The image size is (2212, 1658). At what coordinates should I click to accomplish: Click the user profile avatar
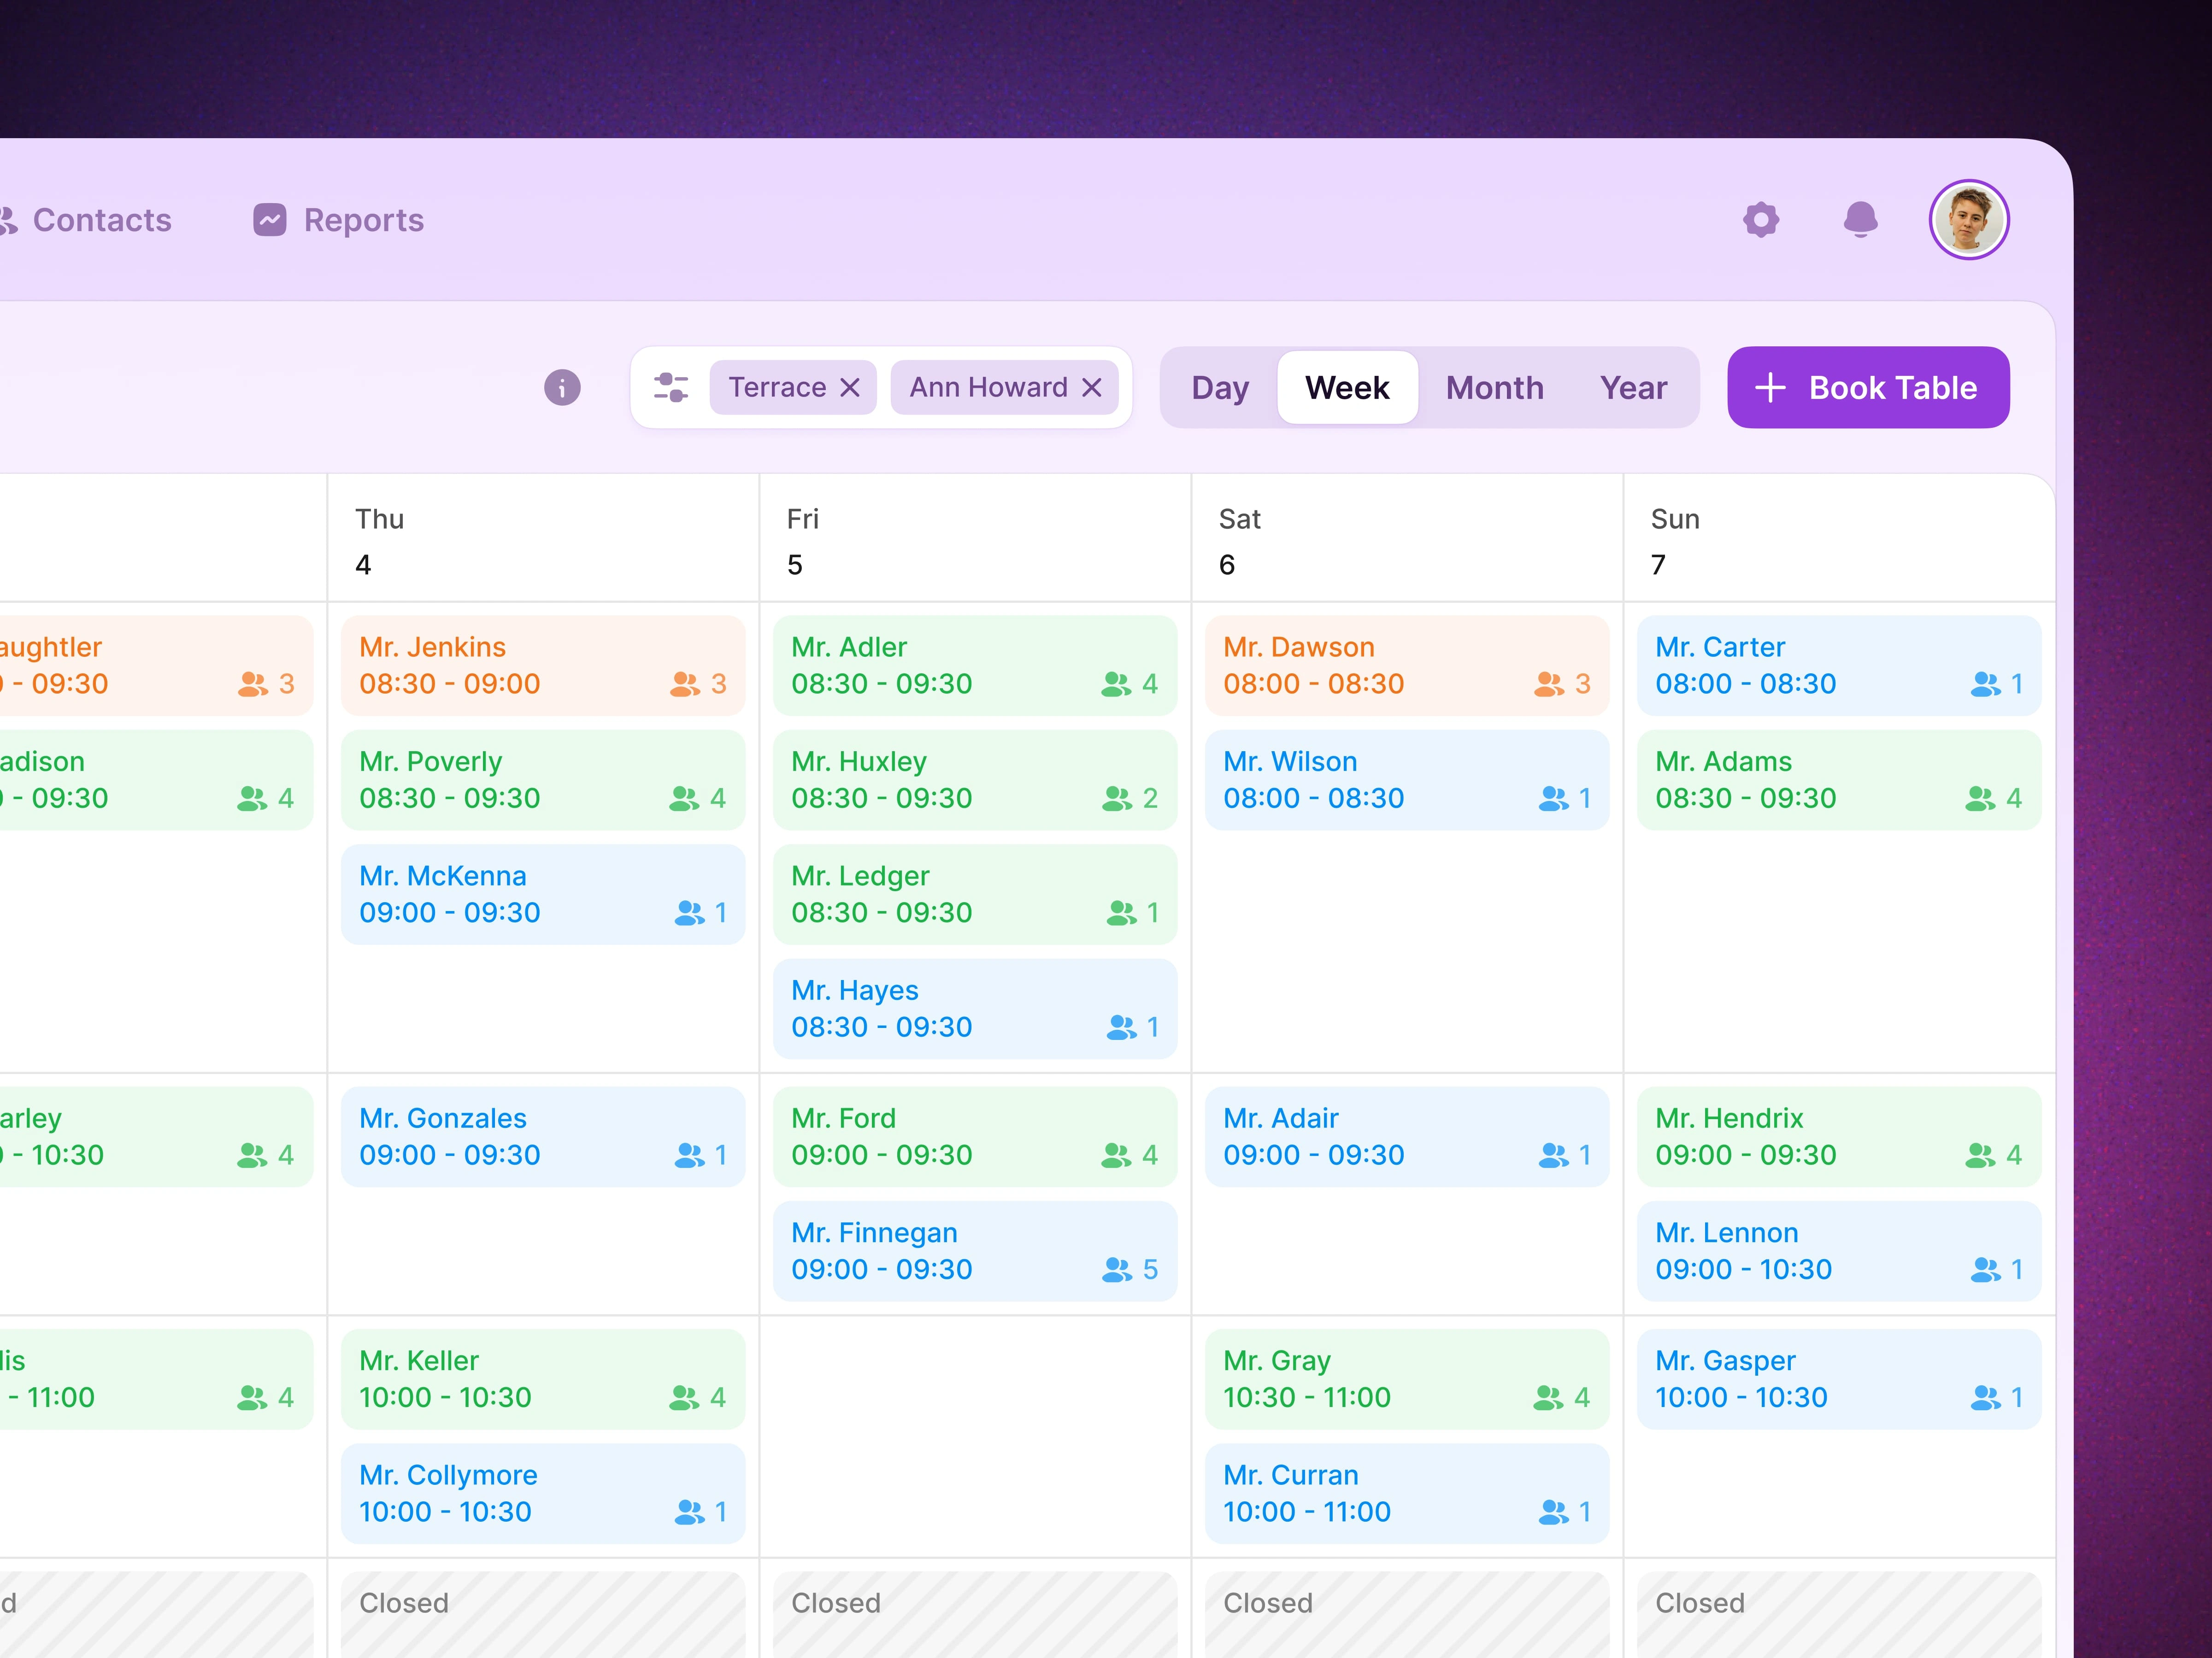1968,220
